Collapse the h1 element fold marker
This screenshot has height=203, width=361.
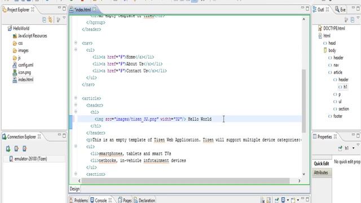pyautogui.click(x=76, y=112)
